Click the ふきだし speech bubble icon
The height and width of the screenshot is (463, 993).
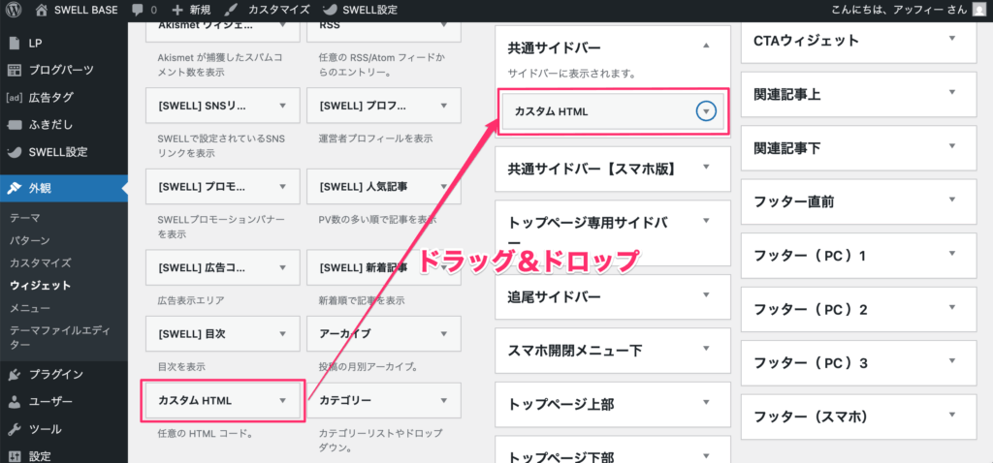15,125
